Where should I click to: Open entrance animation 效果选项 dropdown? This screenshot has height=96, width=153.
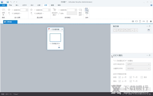coord(17,14)
